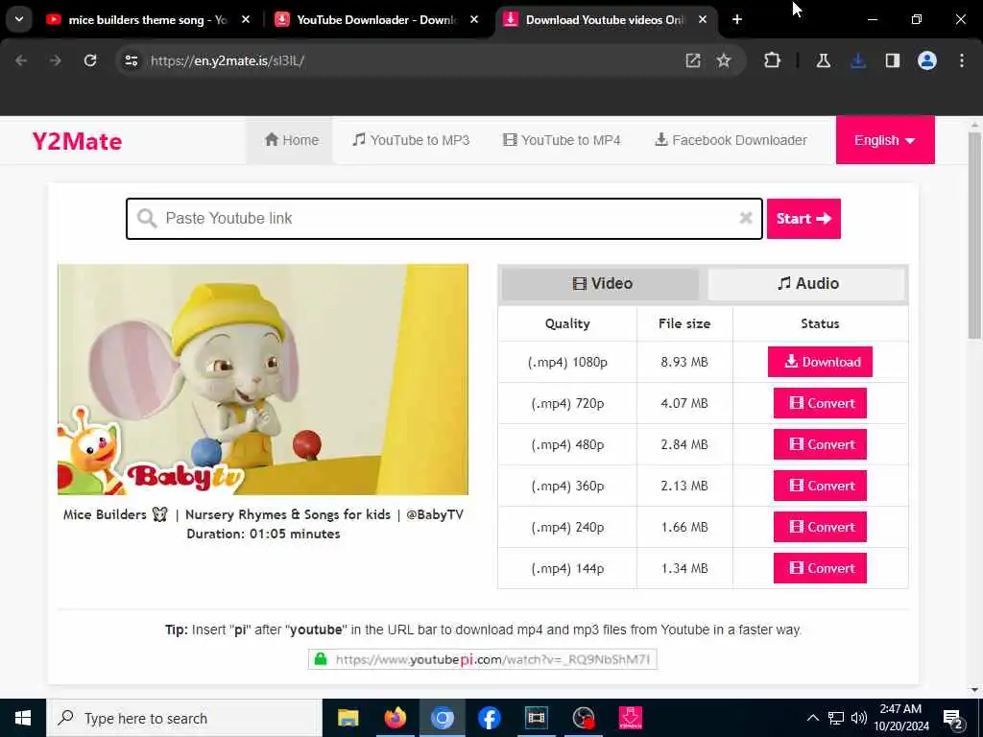Clear the search field with X icon
The image size is (983, 737).
745,218
